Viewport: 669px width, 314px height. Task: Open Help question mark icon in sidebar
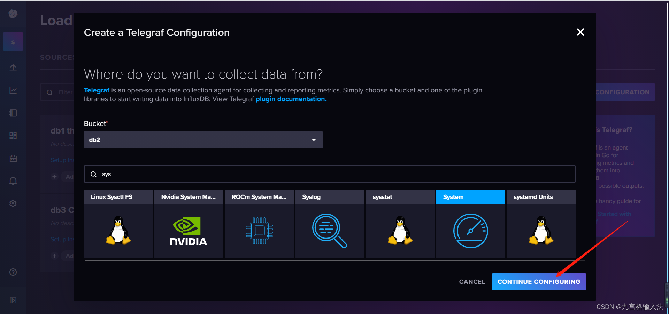(x=13, y=272)
